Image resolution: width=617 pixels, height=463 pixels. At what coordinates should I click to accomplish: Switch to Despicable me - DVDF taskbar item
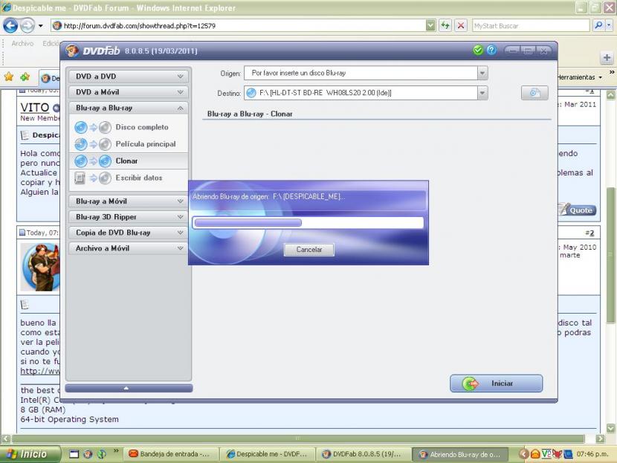267,454
